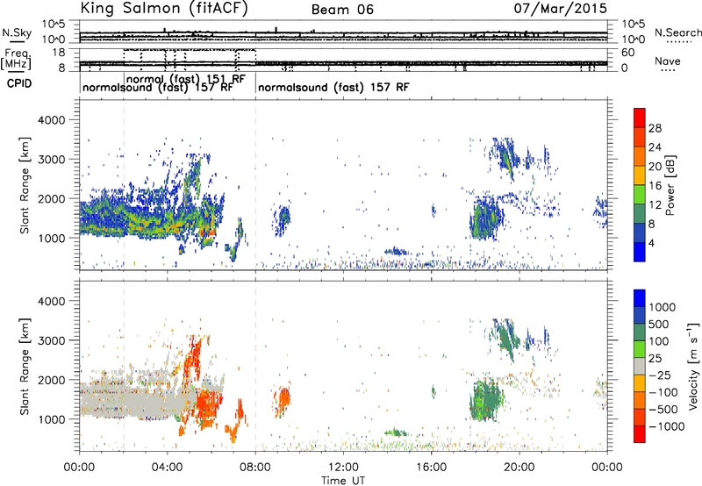The height and width of the screenshot is (486, 702).
Task: Click the '1000' tick of the velocity panel
Action: pos(52,419)
